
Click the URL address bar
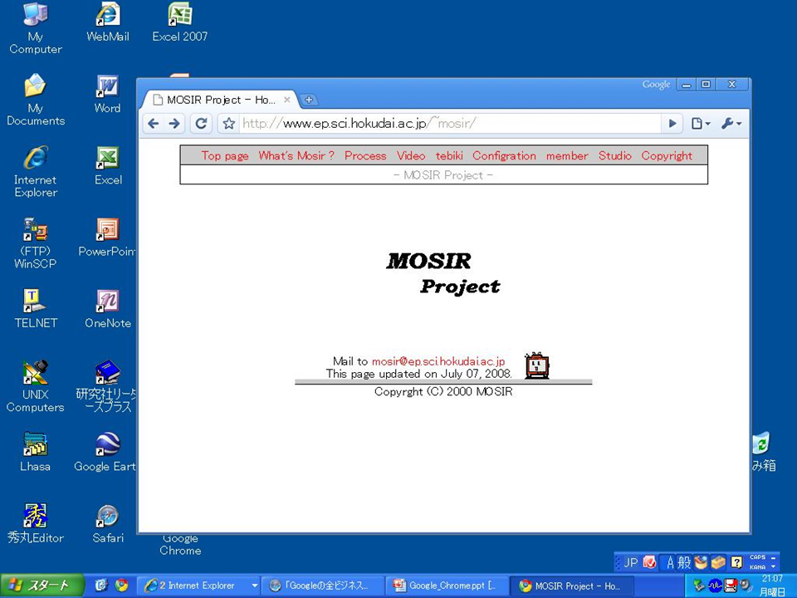[x=450, y=124]
